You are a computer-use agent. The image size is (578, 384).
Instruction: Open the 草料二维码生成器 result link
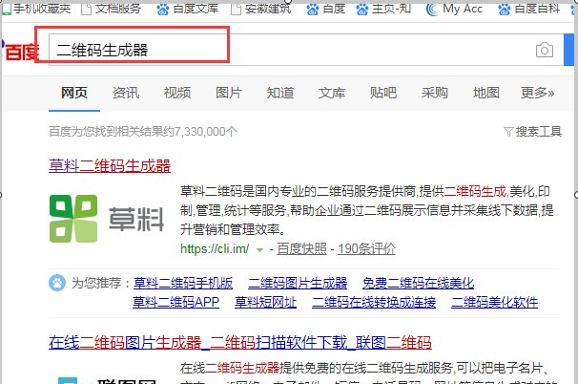pyautogui.click(x=110, y=166)
